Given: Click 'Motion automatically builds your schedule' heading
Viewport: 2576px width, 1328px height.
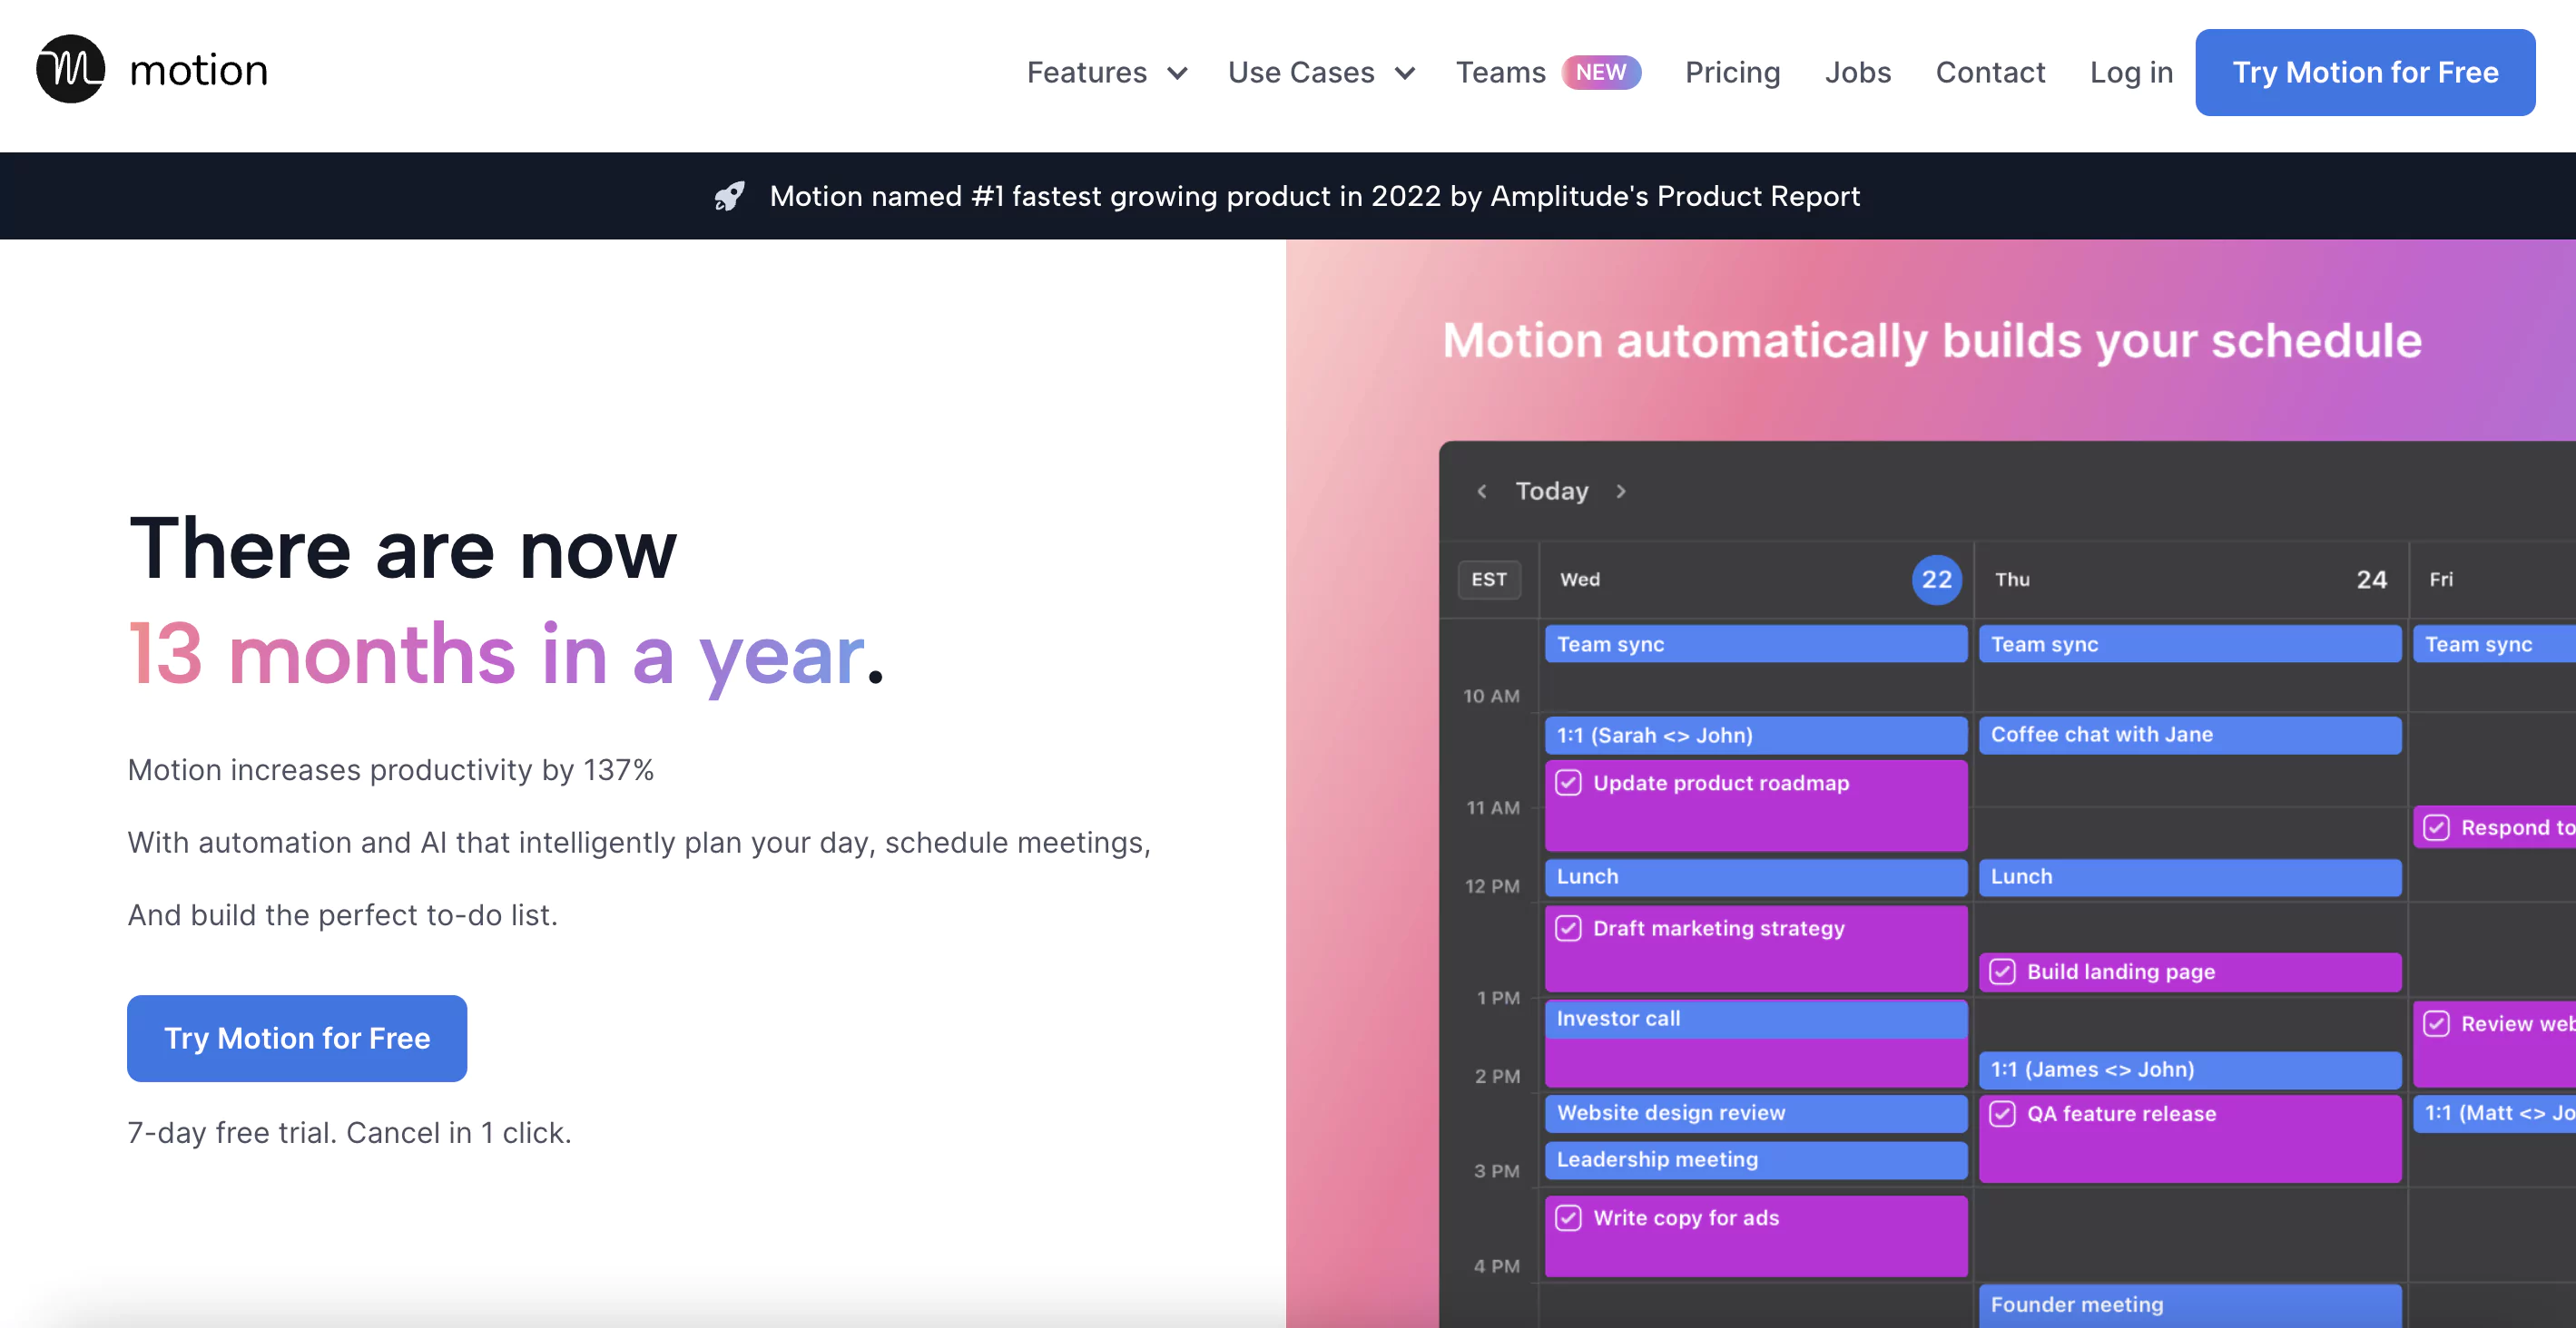Looking at the screenshot, I should pyautogui.click(x=1932, y=342).
